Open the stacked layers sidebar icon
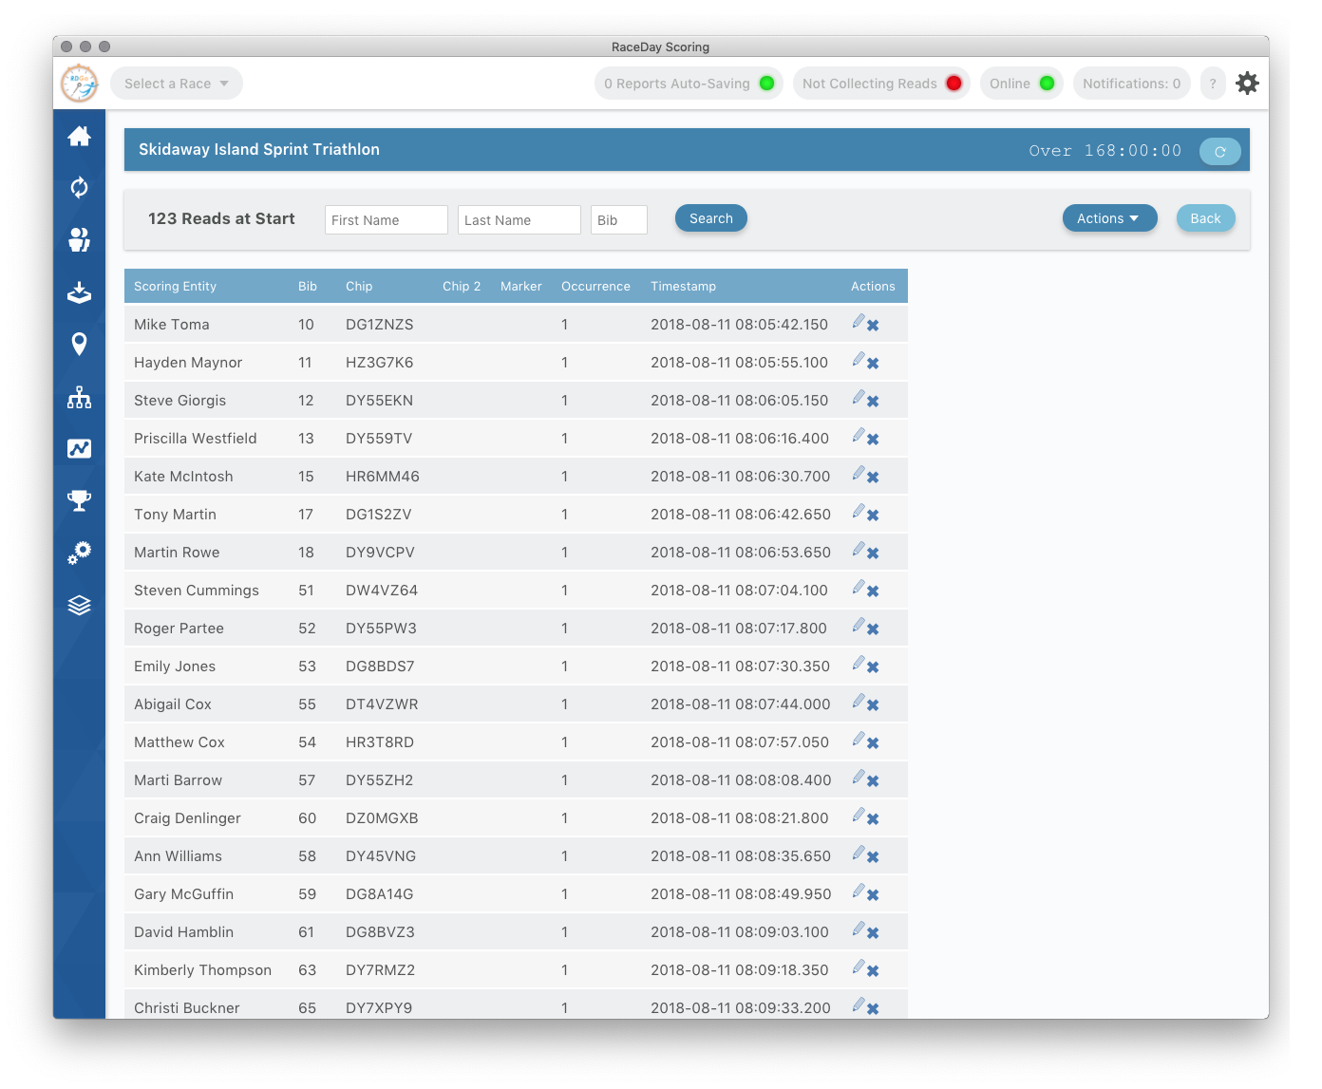 coord(79,605)
